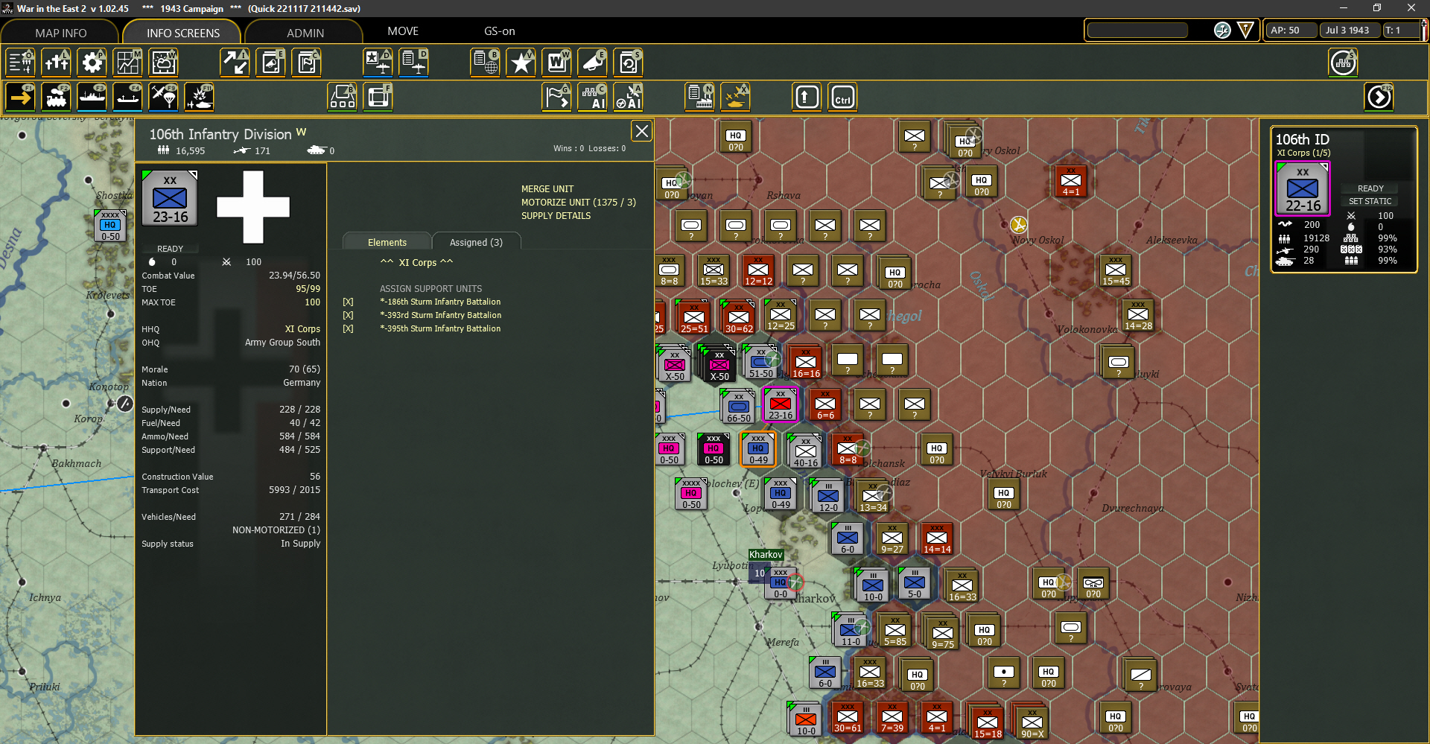Select the MOVE tab
This screenshot has width=1430, height=744.
[403, 31]
